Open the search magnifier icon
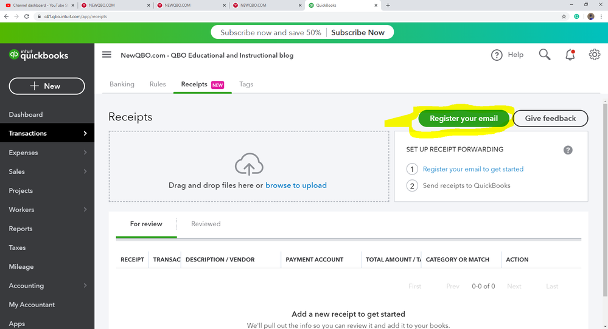The height and width of the screenshot is (329, 608). point(545,55)
